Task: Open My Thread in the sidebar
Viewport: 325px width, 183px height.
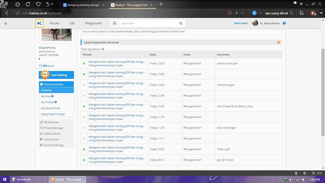Action: click(x=47, y=102)
